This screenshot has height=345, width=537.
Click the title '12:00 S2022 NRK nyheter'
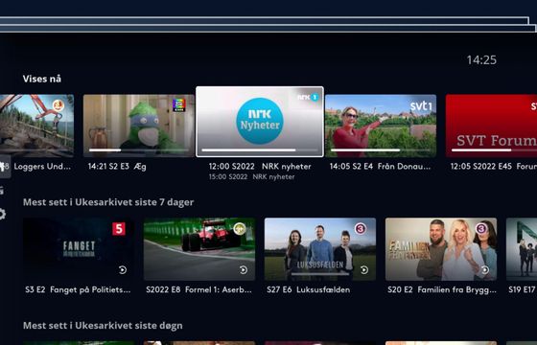tap(260, 167)
